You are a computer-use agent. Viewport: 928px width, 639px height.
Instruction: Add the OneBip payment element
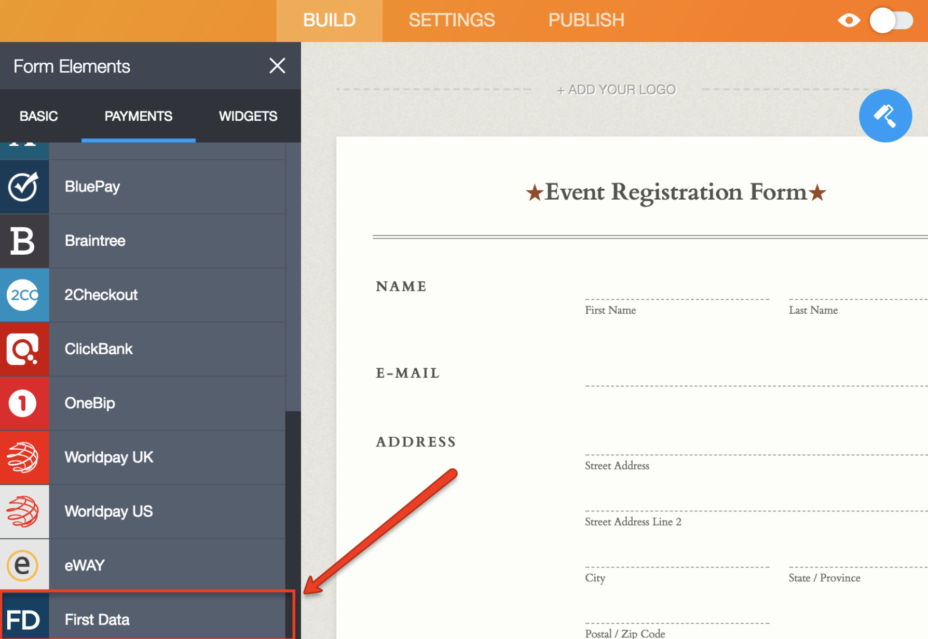point(143,404)
